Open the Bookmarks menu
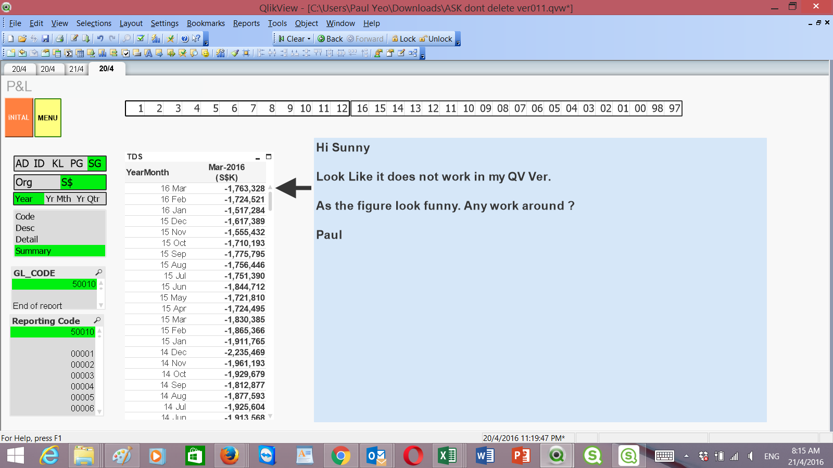 pyautogui.click(x=206, y=23)
